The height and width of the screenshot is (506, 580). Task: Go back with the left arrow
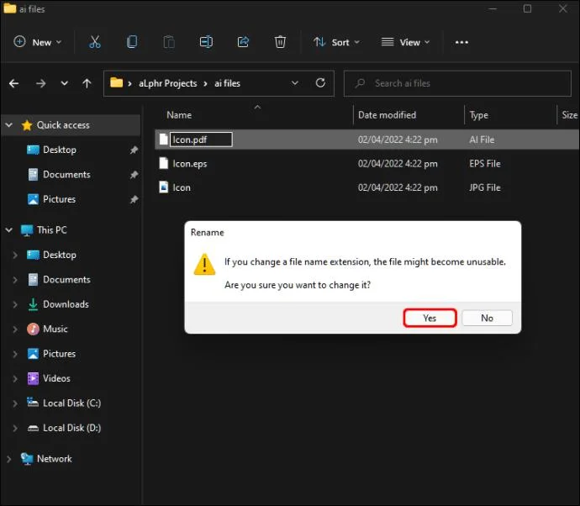tap(13, 83)
